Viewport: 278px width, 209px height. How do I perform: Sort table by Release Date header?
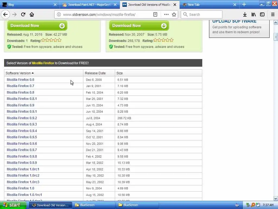point(95,73)
